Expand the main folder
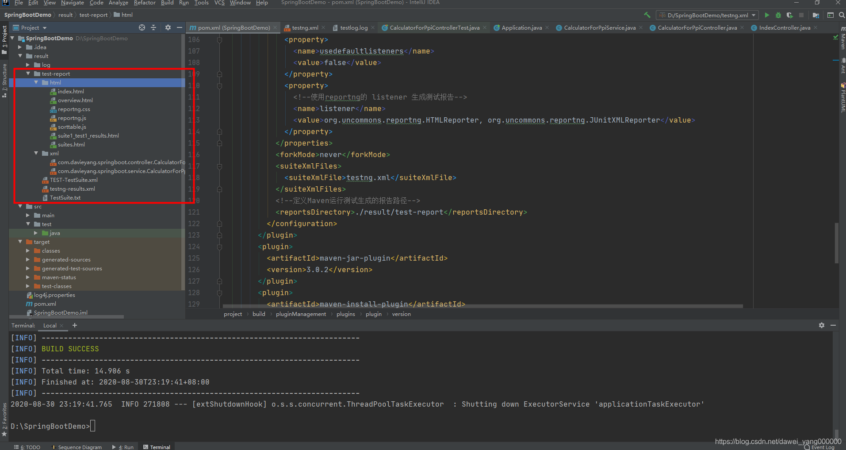 coord(28,215)
